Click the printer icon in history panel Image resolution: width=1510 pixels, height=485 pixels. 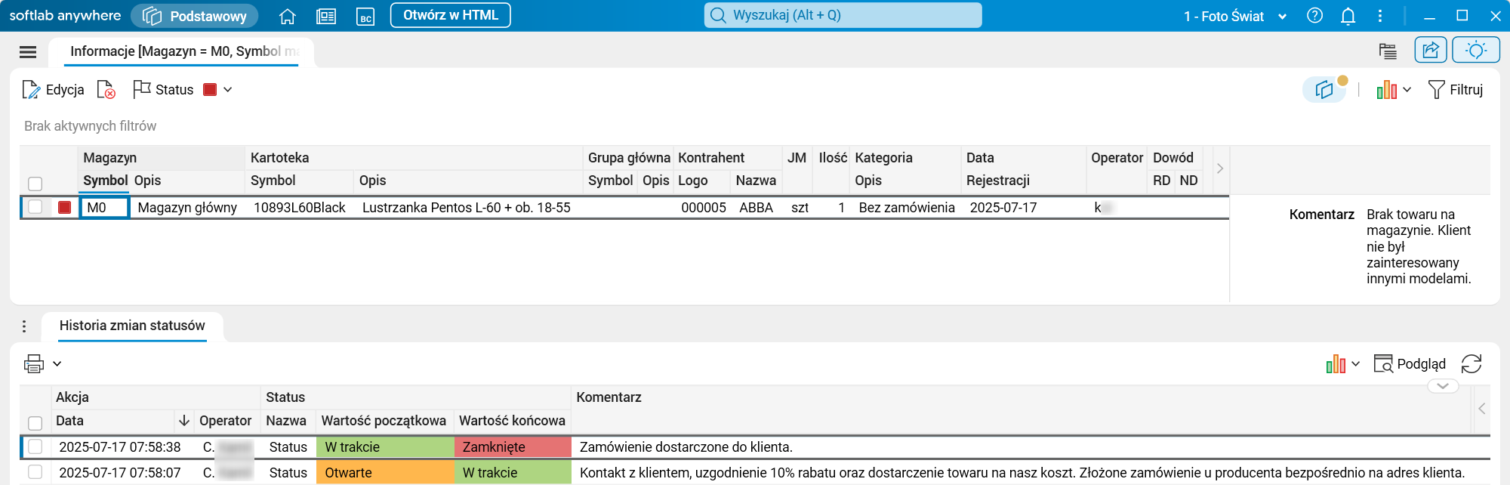click(34, 363)
